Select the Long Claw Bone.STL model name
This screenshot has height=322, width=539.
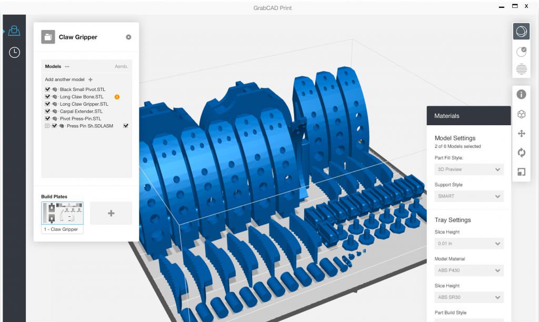click(x=82, y=97)
